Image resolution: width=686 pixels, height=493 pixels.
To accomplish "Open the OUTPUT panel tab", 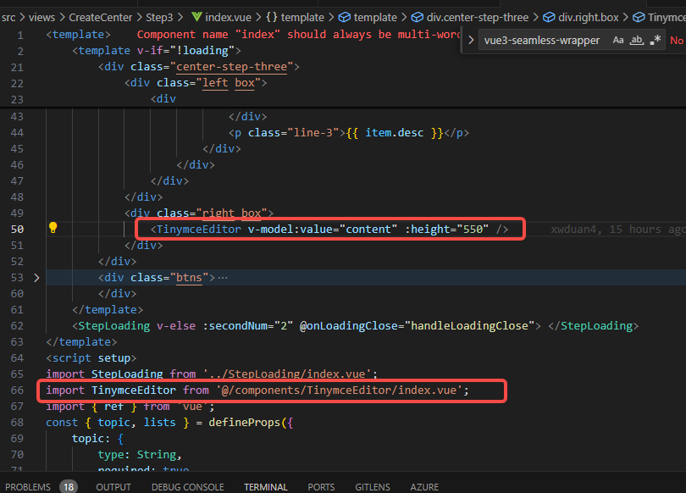I will [x=113, y=487].
